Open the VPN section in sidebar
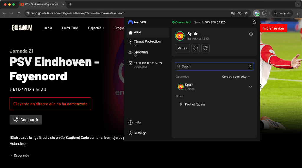The width and height of the screenshot is (302, 168). click(148, 33)
